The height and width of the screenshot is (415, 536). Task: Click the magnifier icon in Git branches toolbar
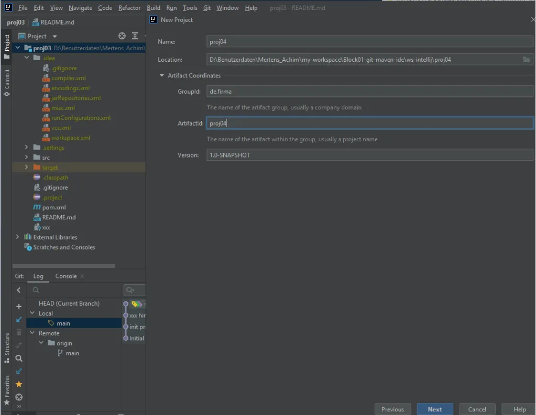click(19, 358)
